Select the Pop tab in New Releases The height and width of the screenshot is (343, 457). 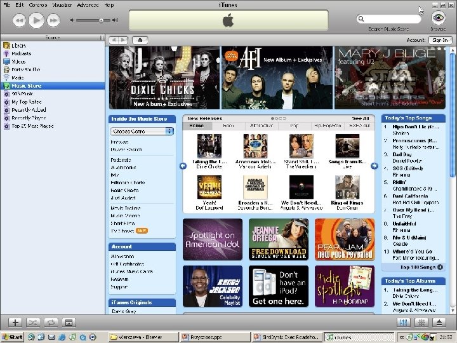(x=295, y=126)
